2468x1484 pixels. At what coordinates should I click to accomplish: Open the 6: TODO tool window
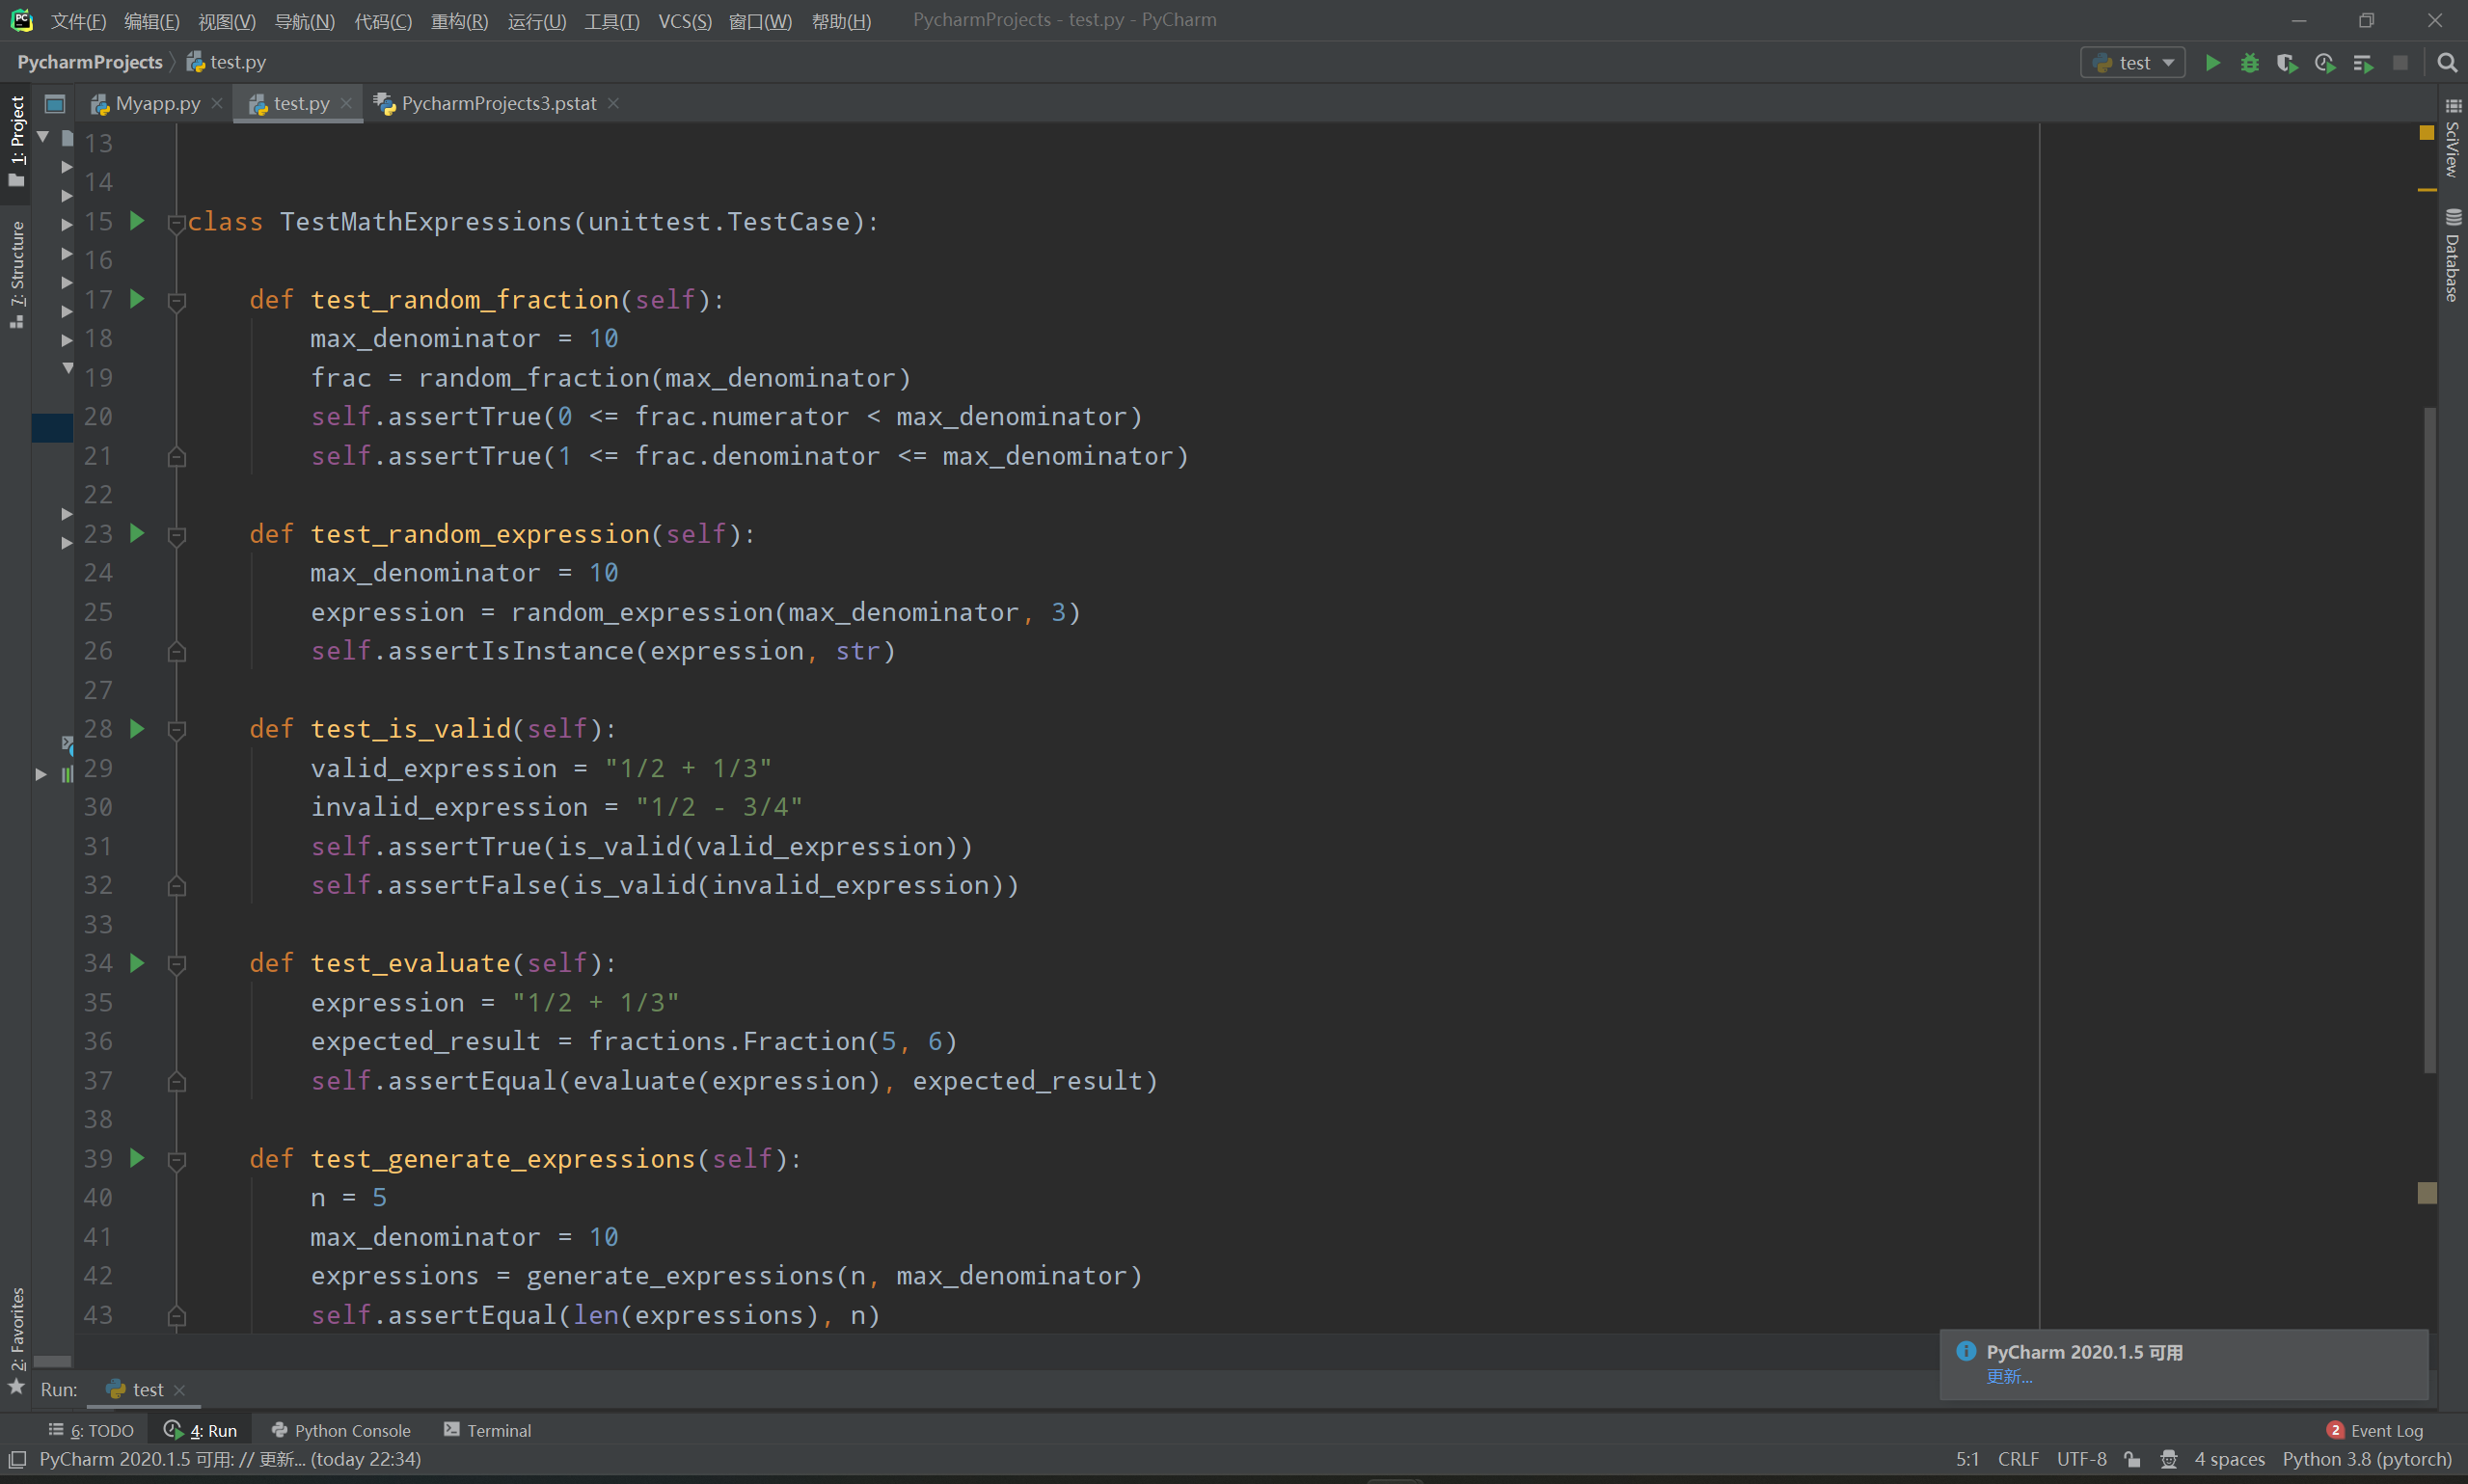(x=91, y=1431)
